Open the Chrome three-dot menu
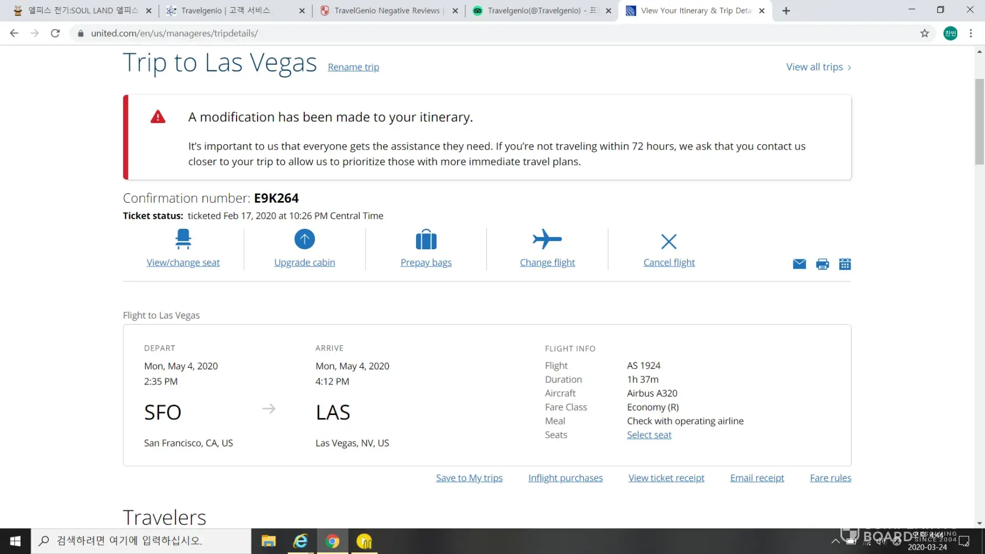 [x=971, y=33]
